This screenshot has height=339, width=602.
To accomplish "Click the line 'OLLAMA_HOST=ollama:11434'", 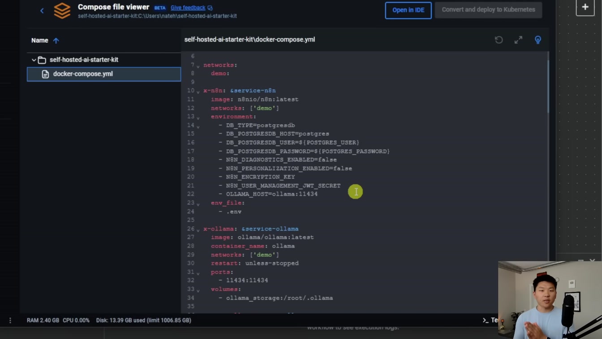I will (272, 194).
